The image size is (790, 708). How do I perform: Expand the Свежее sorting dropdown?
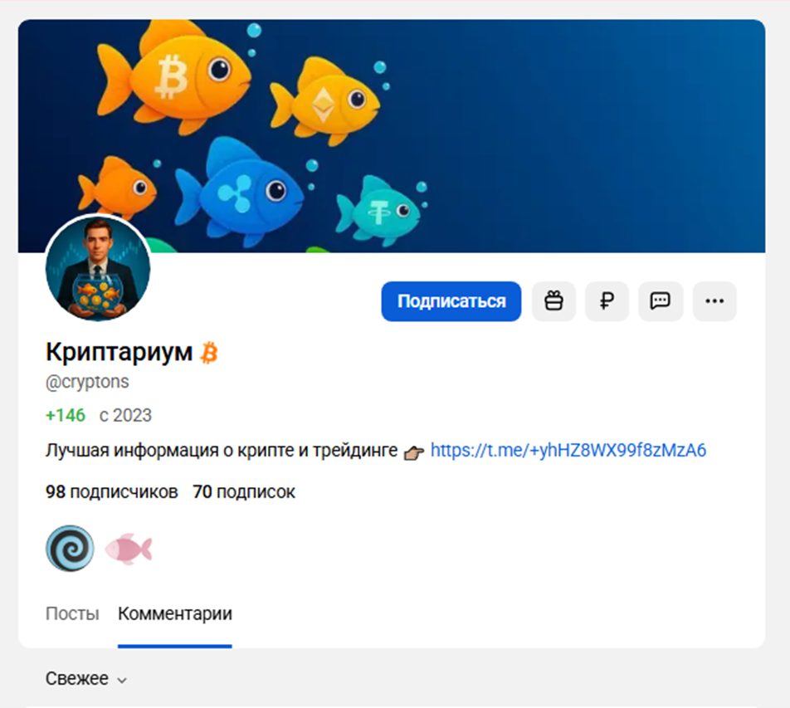tap(86, 678)
